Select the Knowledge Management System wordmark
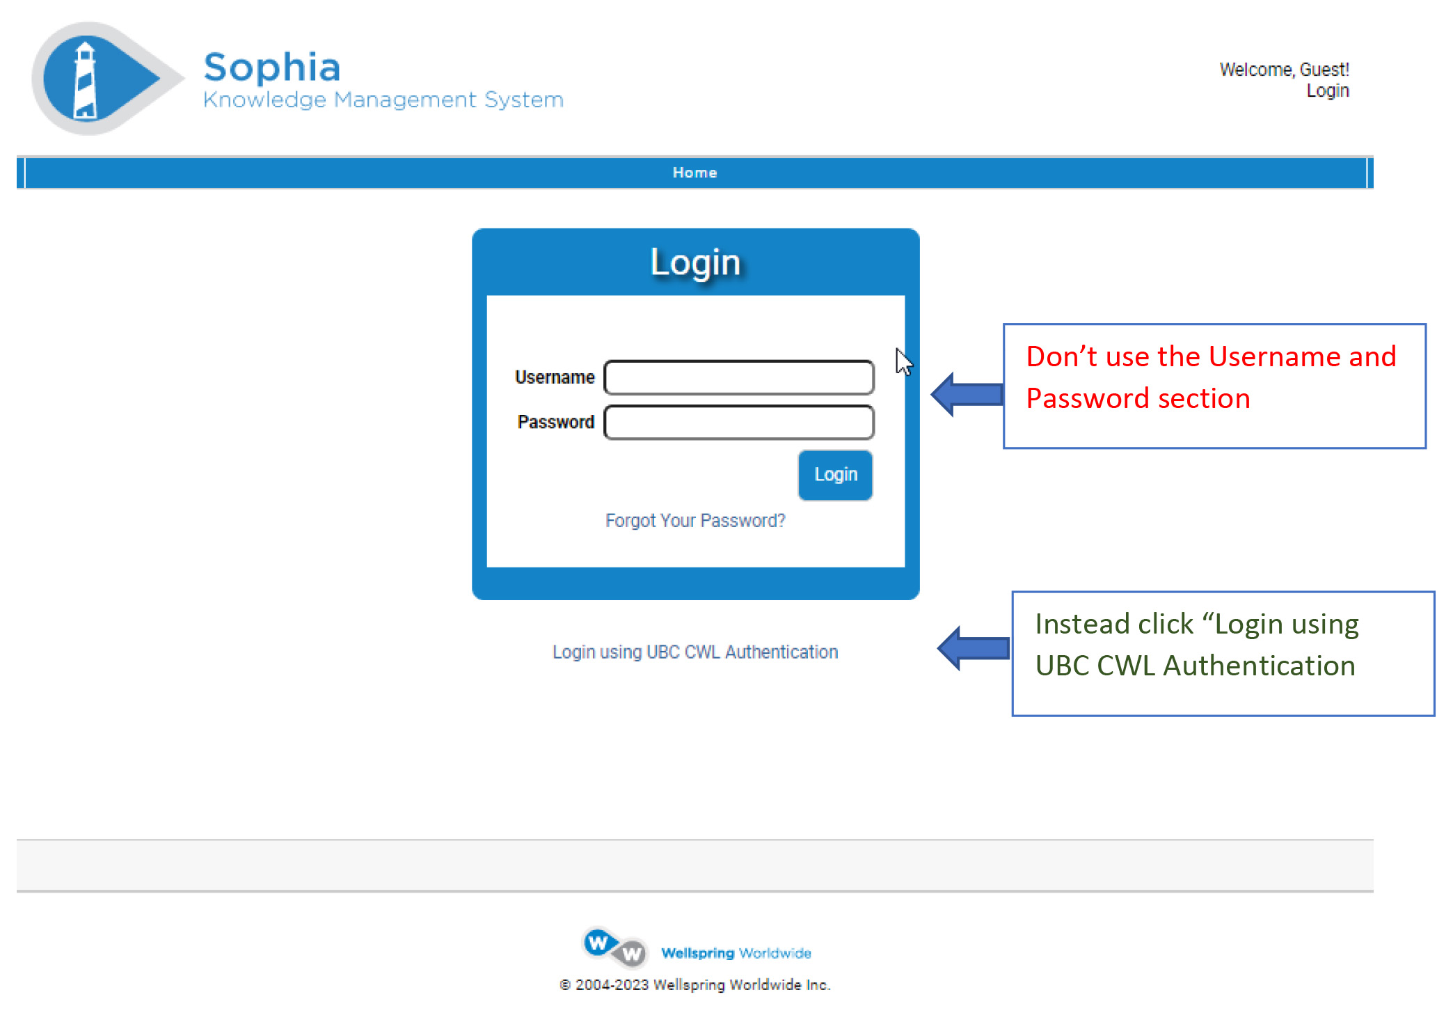The image size is (1453, 1036). 383,99
